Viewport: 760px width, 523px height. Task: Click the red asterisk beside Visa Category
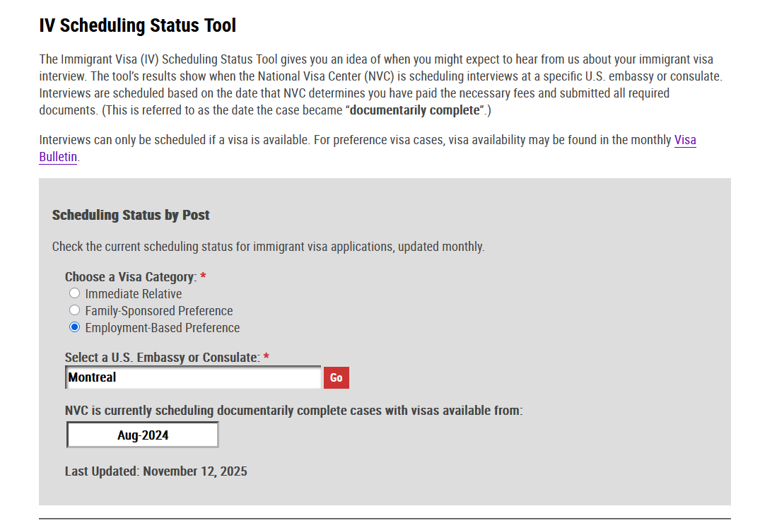203,277
